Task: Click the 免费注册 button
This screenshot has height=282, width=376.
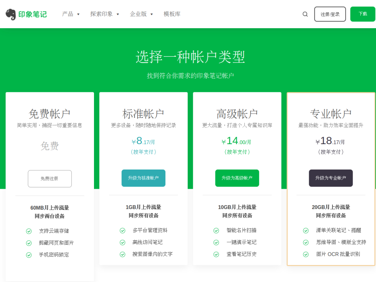Action: coord(50,179)
